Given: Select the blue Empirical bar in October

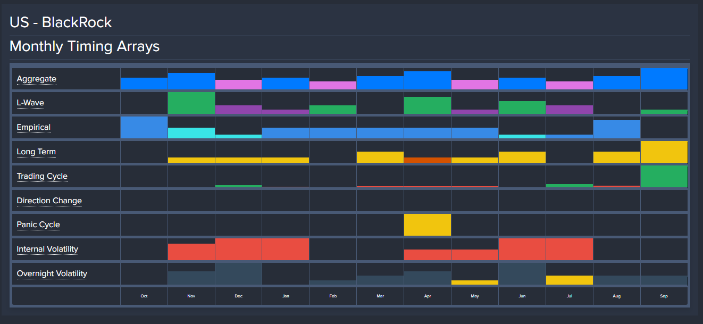Looking at the screenshot, I should pos(144,128).
